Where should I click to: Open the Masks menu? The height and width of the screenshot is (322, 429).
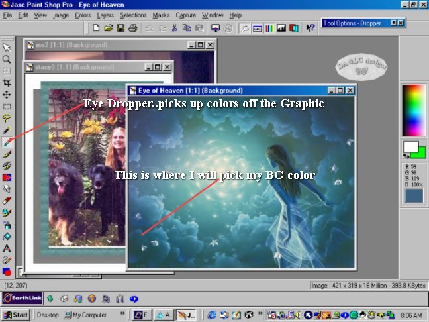(x=161, y=15)
